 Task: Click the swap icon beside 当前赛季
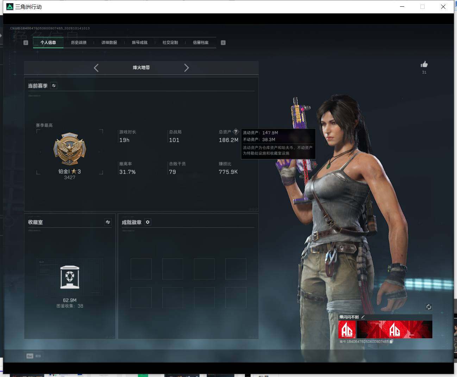click(x=54, y=86)
